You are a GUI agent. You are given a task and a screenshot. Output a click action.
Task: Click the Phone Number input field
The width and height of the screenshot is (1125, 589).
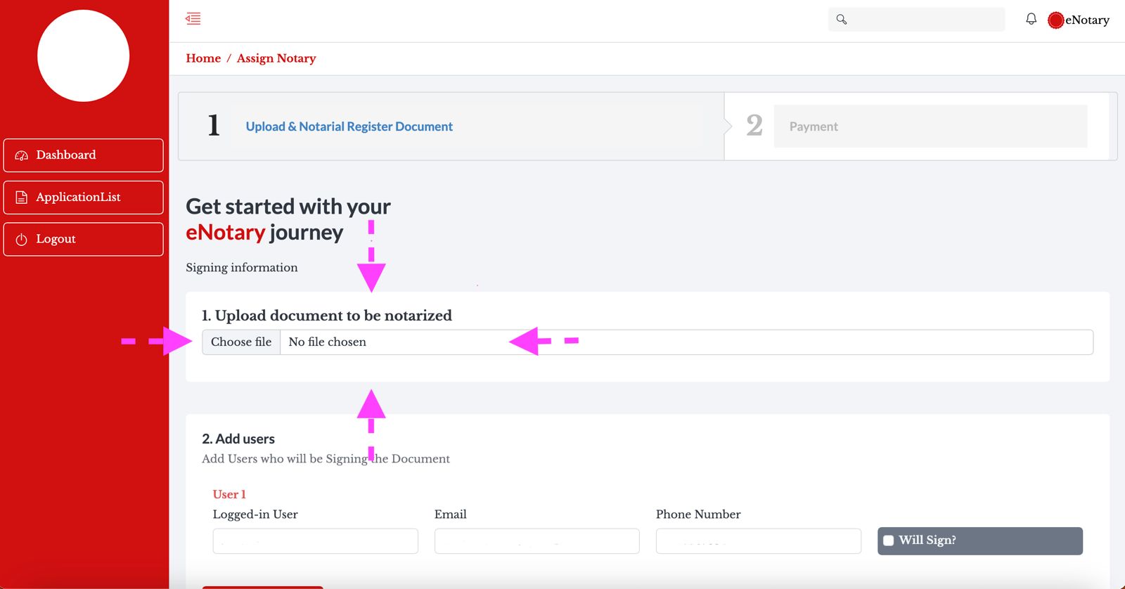[758, 541]
